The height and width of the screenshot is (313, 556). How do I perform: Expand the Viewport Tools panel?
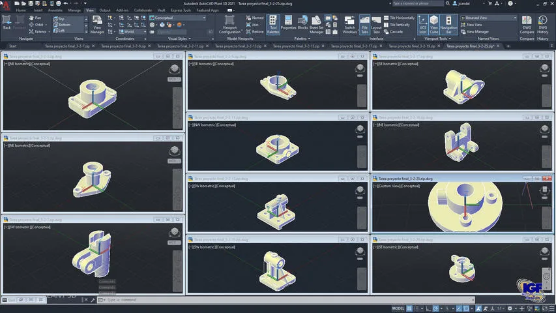pos(437,38)
